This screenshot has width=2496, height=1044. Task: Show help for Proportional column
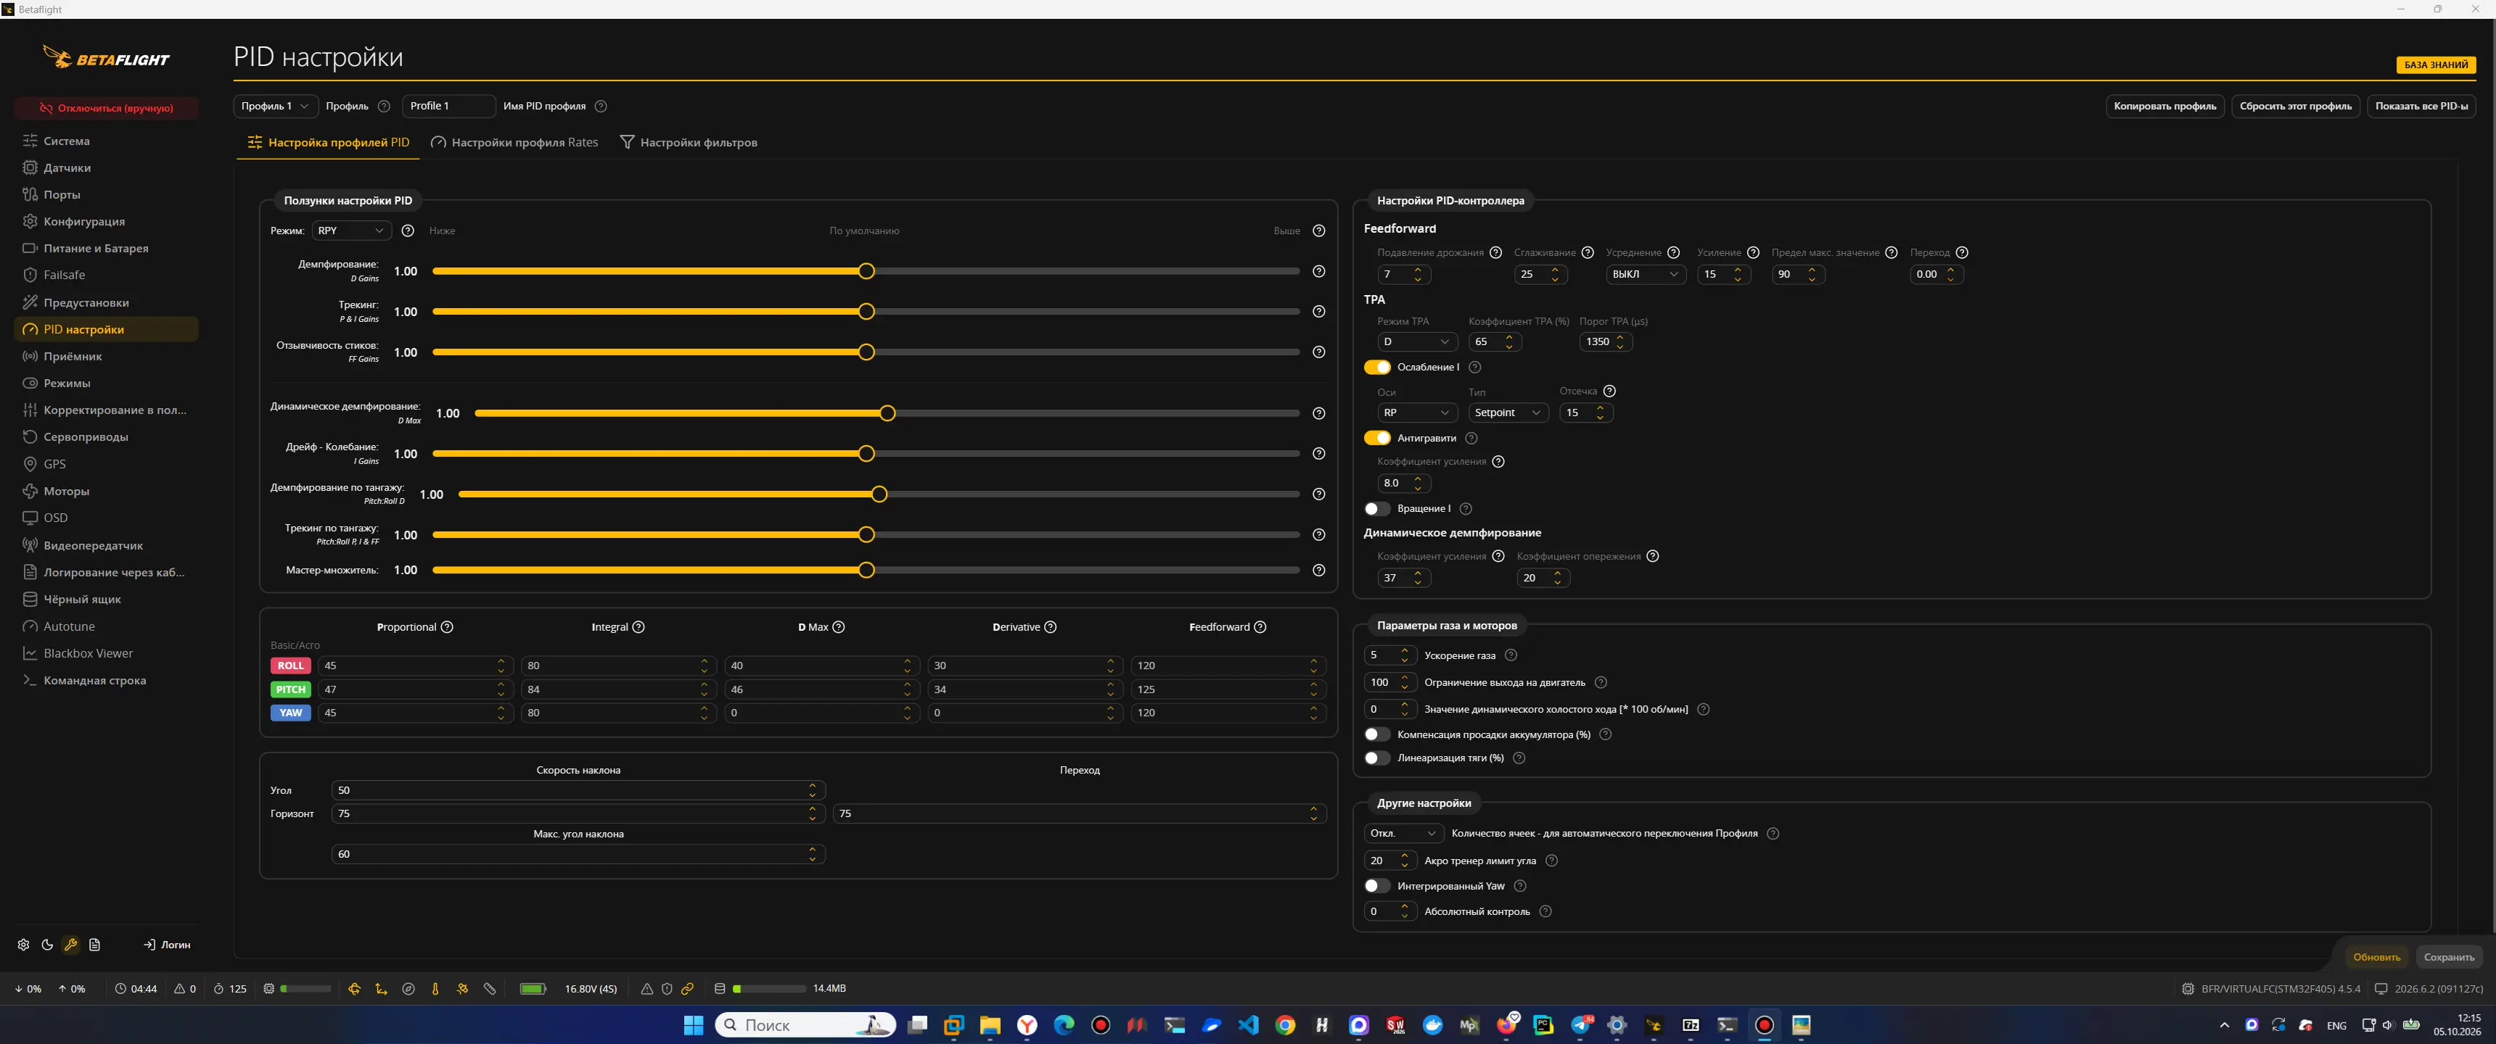(x=447, y=626)
